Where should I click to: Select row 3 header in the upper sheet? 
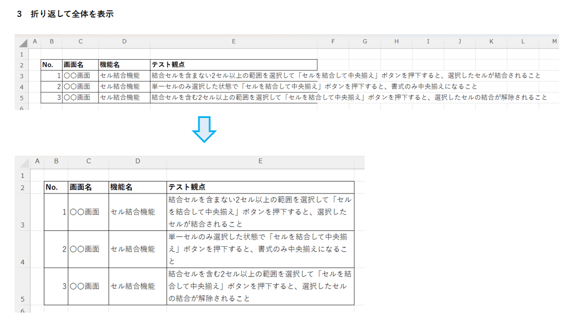click(22, 76)
